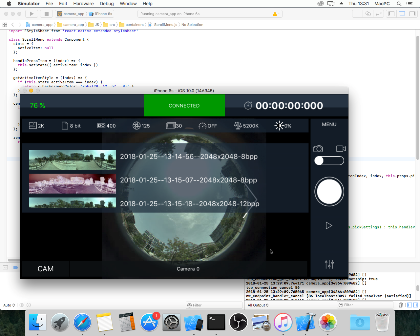Open the File menu
This screenshot has width=420, height=336.
click(49, 4)
